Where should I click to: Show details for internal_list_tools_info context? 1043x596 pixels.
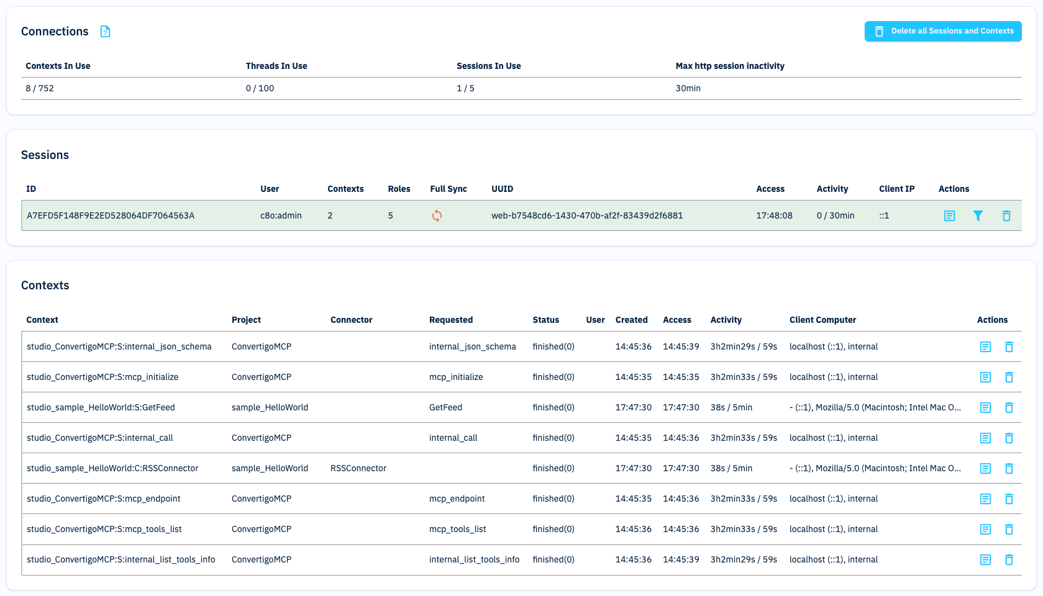[985, 560]
